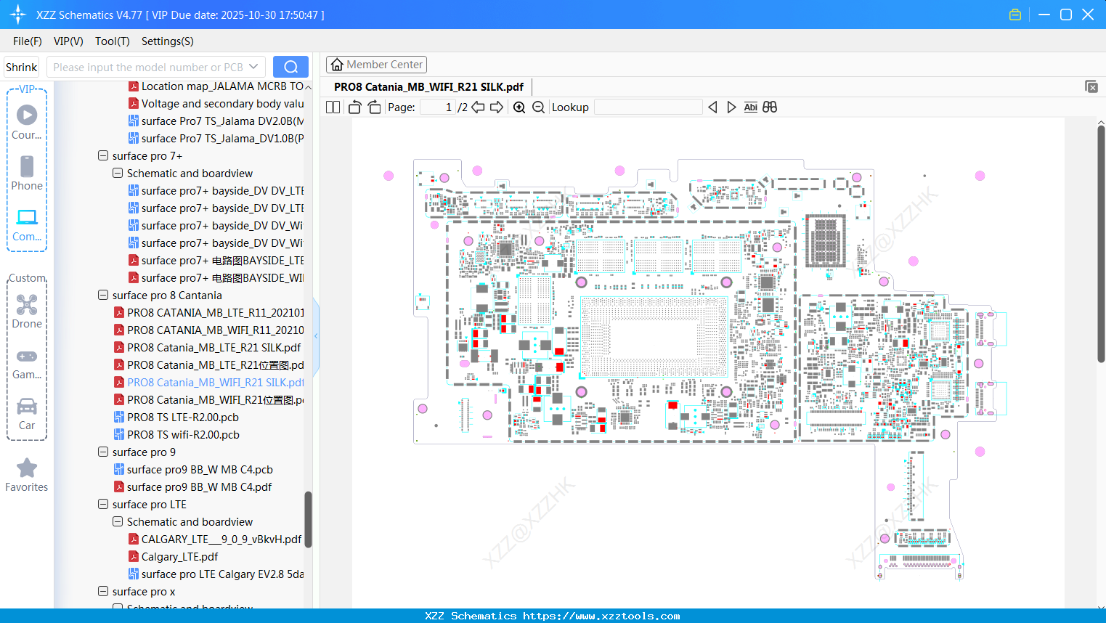Click the side panel collapse handle

(316, 336)
